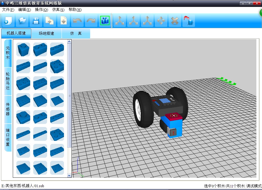Switch to the 机器人搭建 tab
262x190 pixels.
click(x=16, y=33)
